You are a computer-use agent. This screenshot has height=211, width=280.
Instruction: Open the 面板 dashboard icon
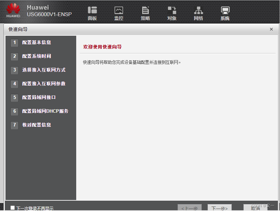92,13
